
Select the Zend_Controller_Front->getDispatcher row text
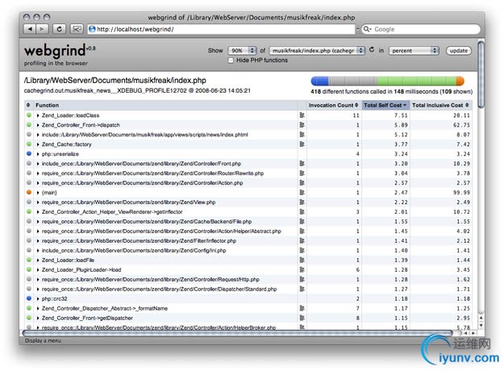click(x=87, y=318)
